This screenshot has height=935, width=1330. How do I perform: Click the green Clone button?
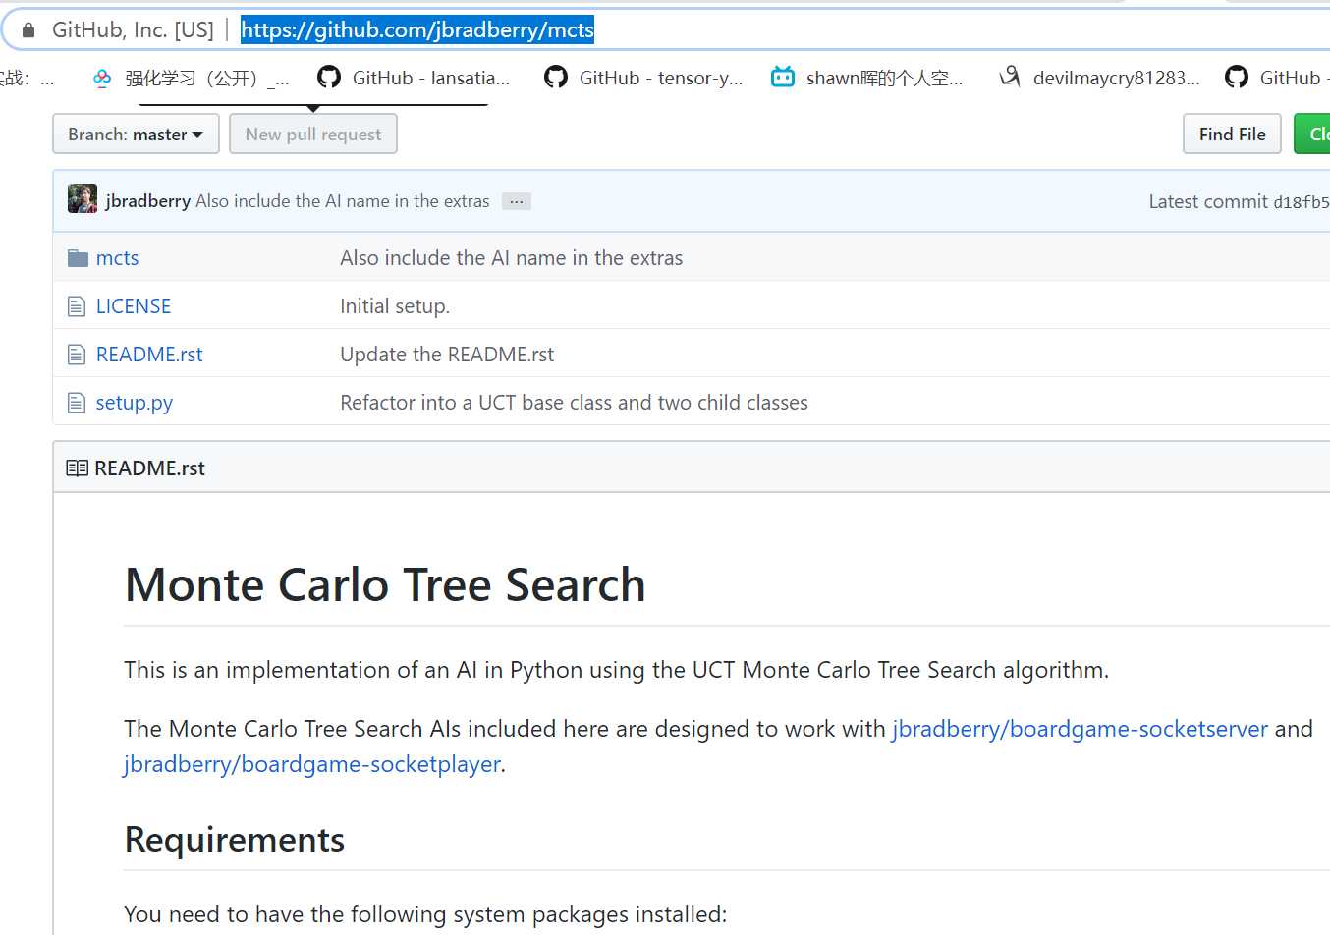(x=1312, y=135)
